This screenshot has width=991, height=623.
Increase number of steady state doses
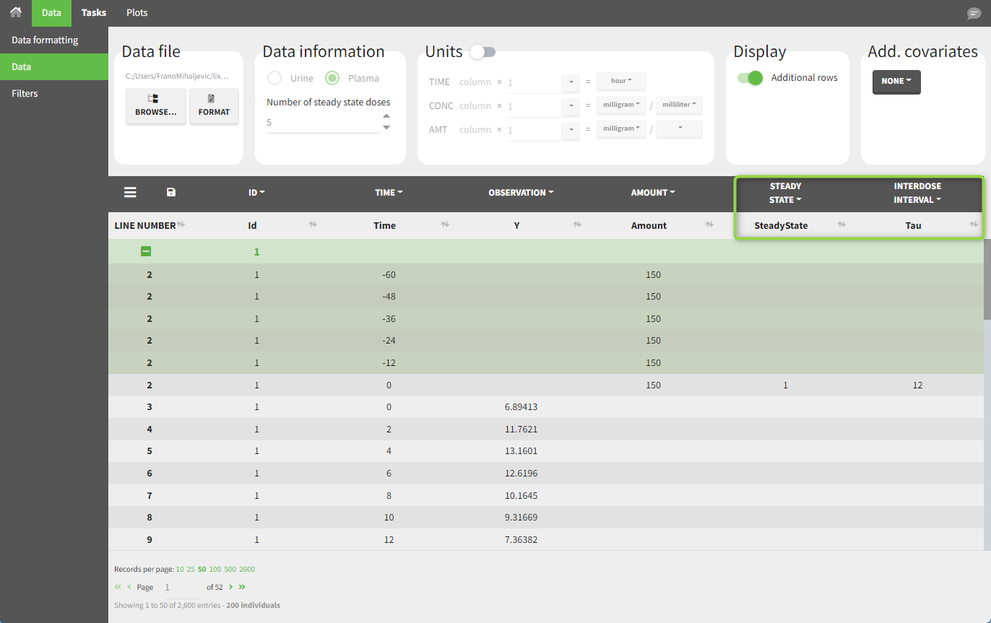[x=386, y=116]
